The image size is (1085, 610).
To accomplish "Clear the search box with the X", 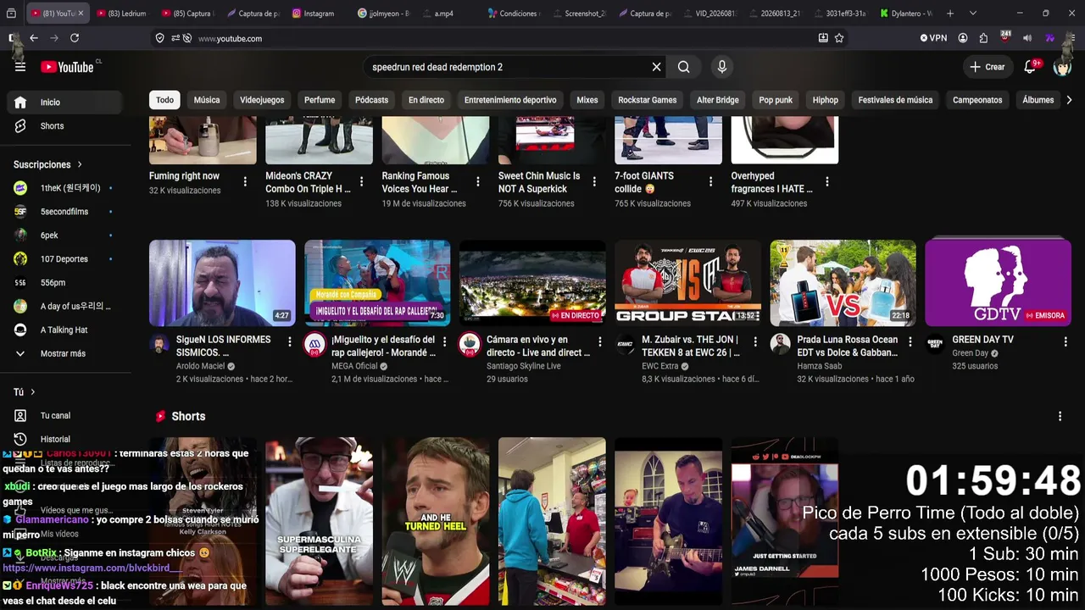I will click(656, 67).
